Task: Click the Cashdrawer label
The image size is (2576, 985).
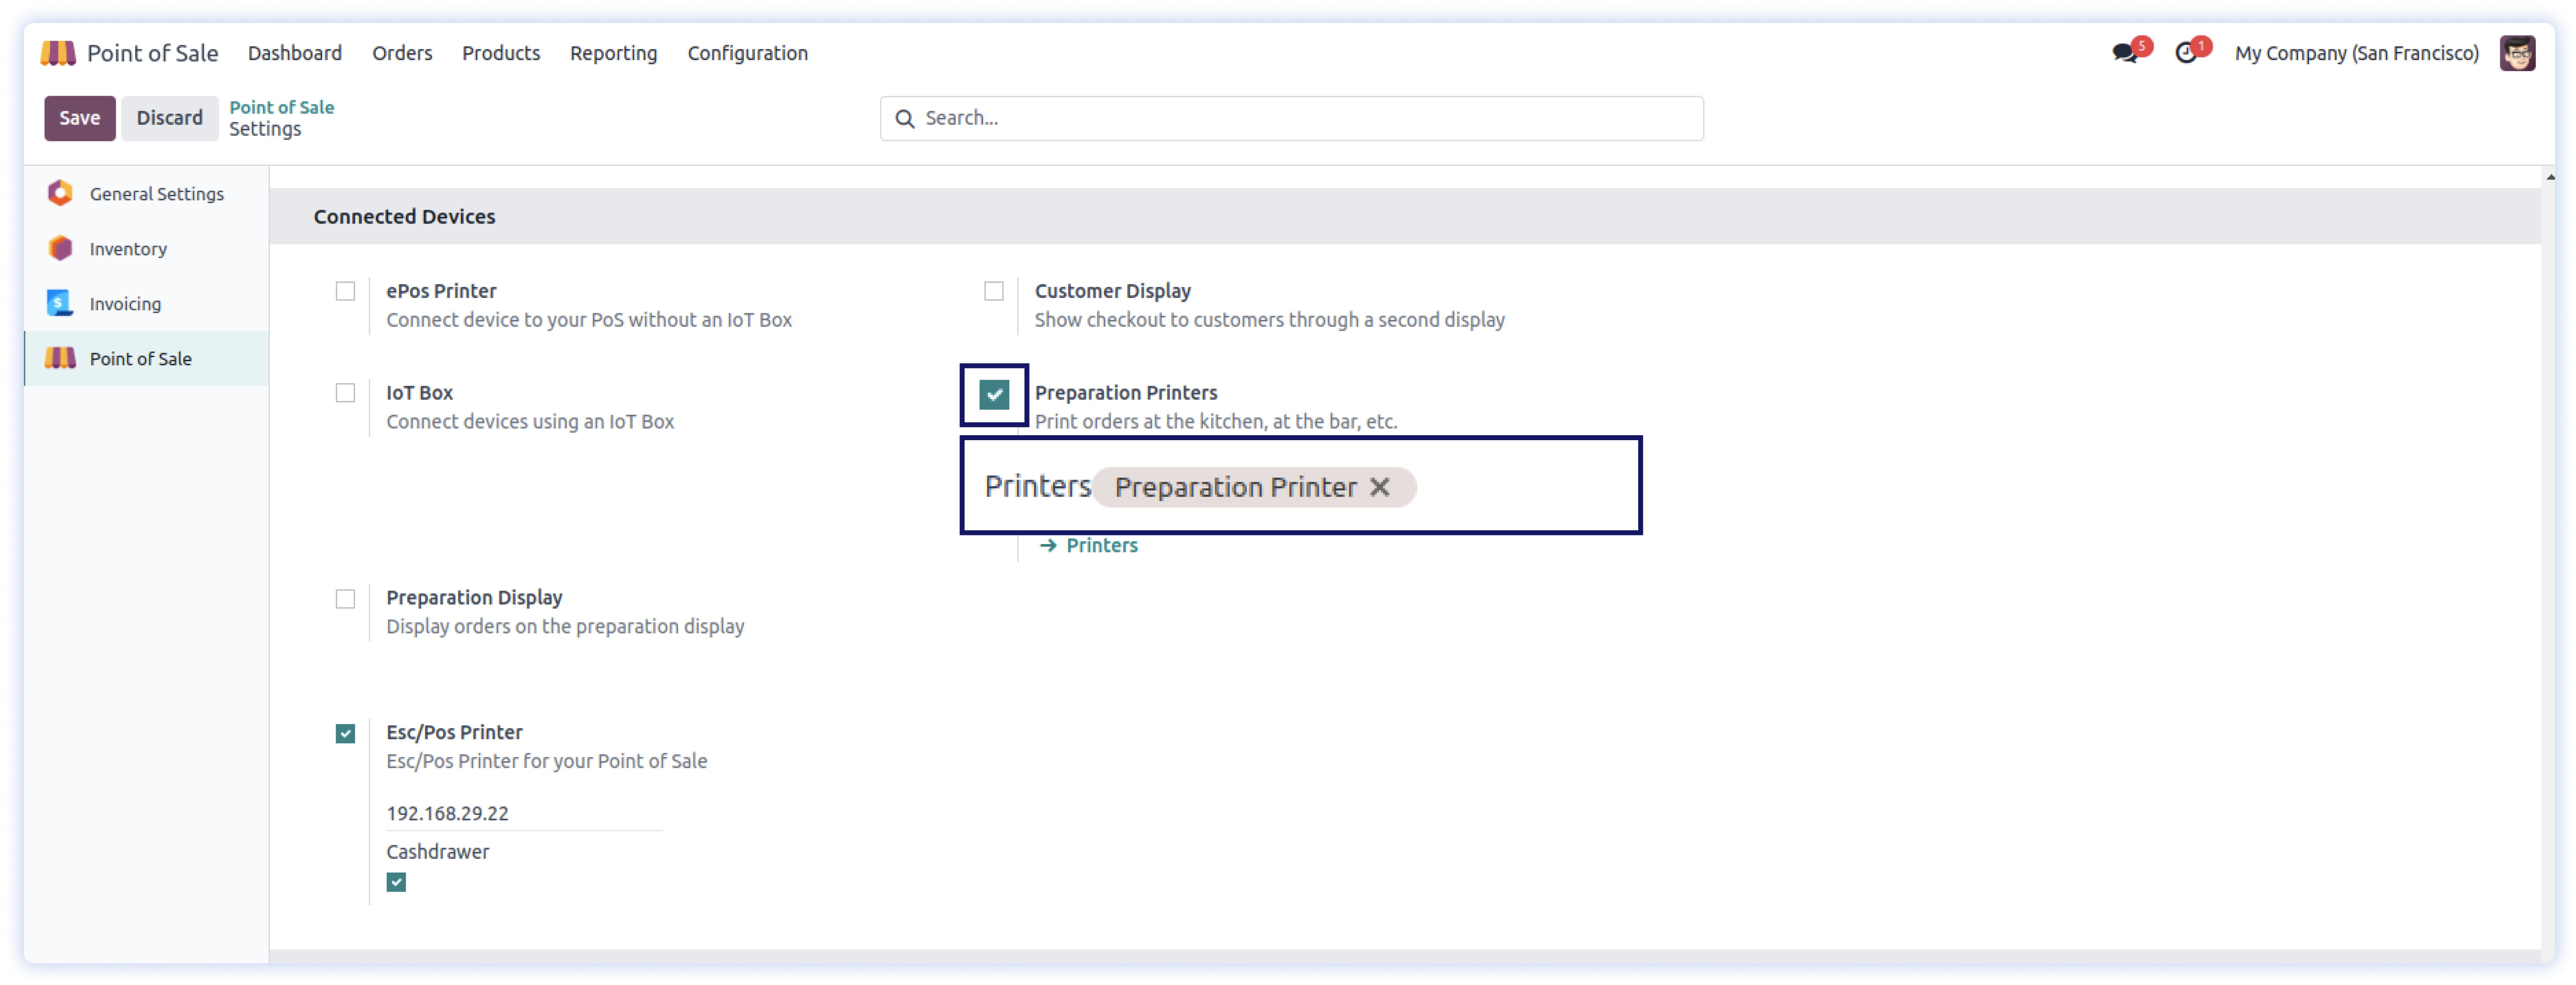Action: [x=437, y=852]
